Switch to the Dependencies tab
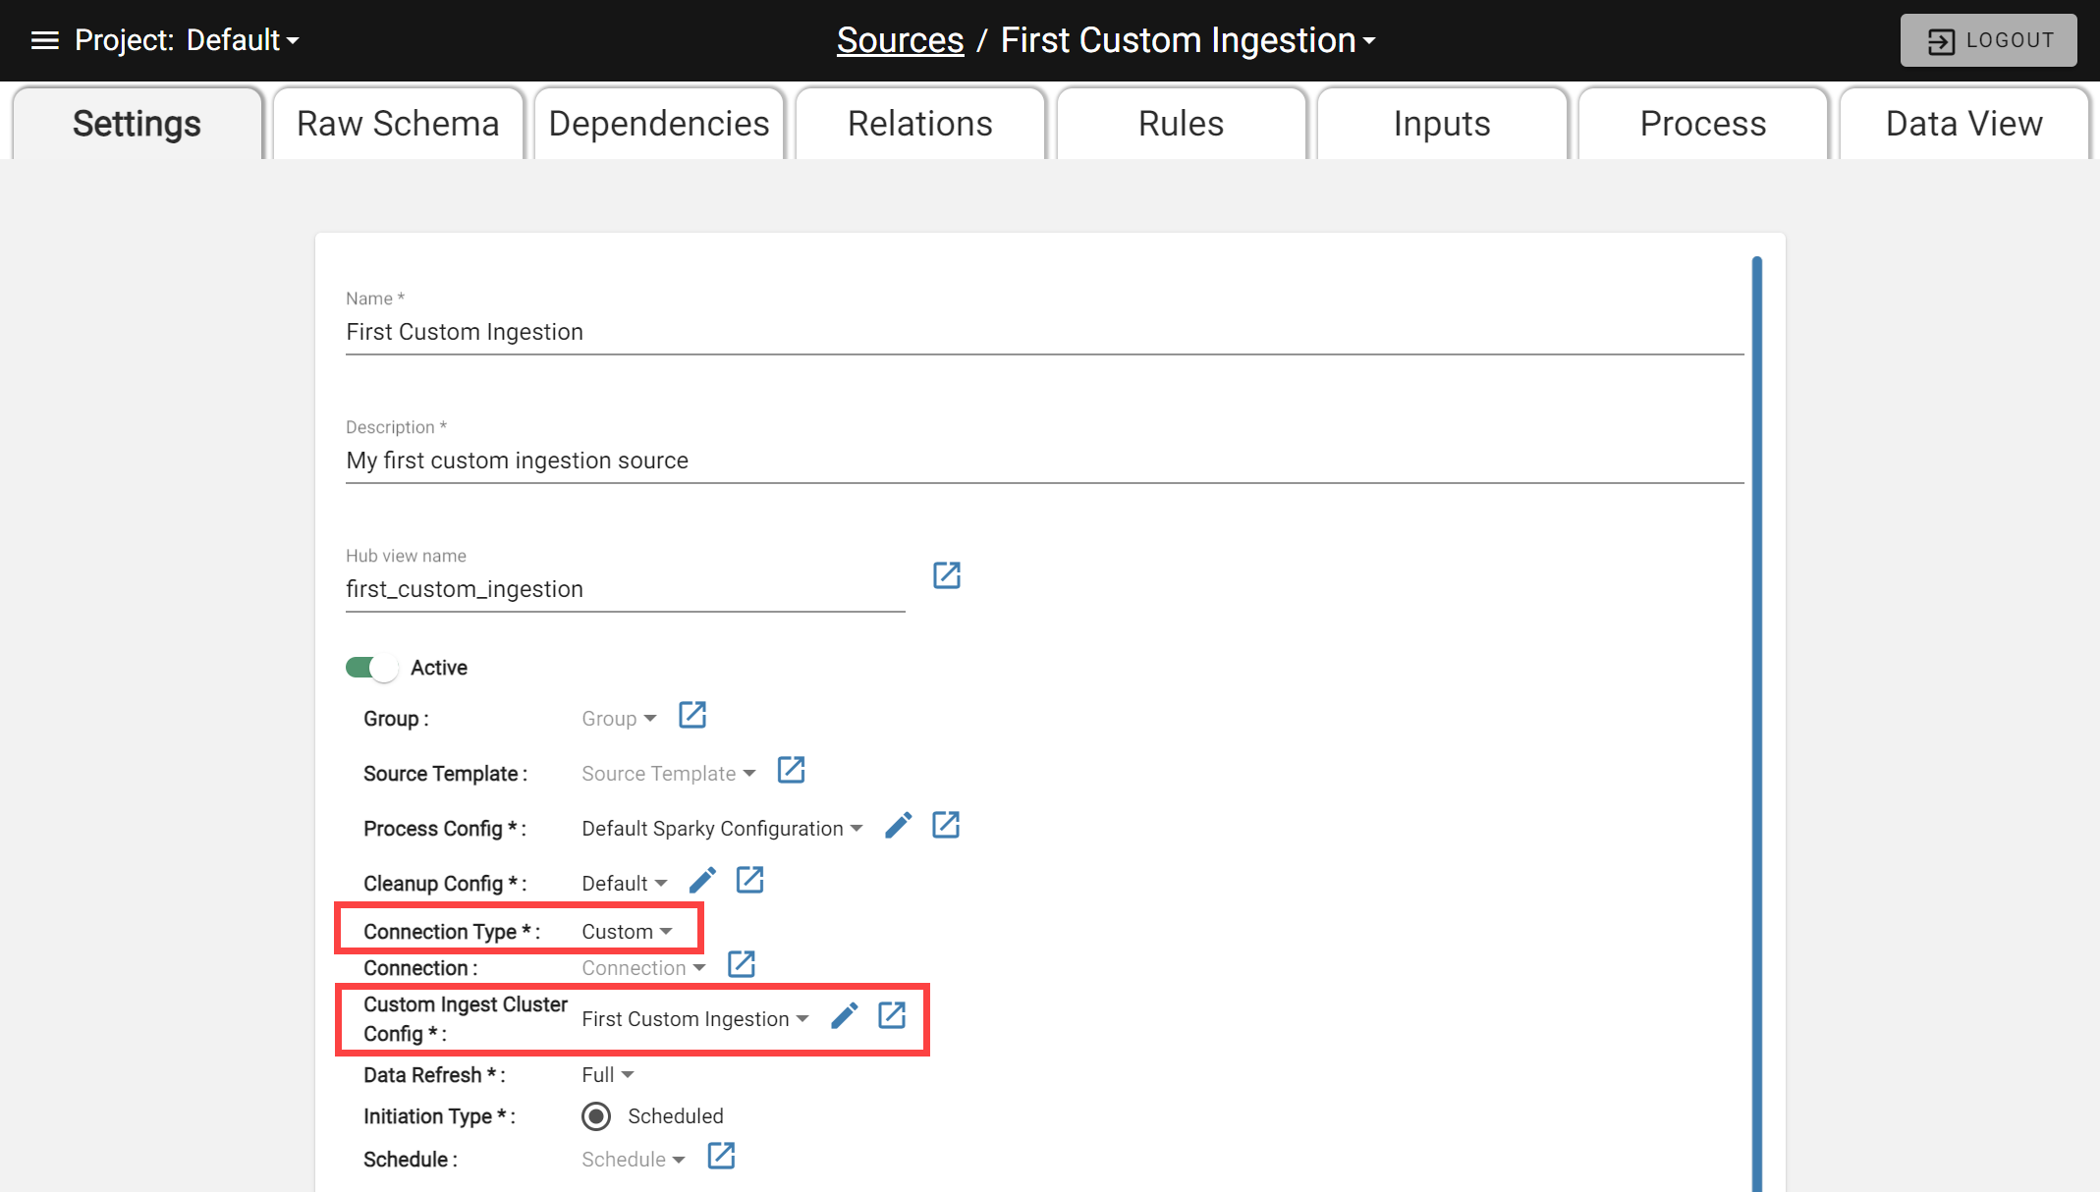 659,124
